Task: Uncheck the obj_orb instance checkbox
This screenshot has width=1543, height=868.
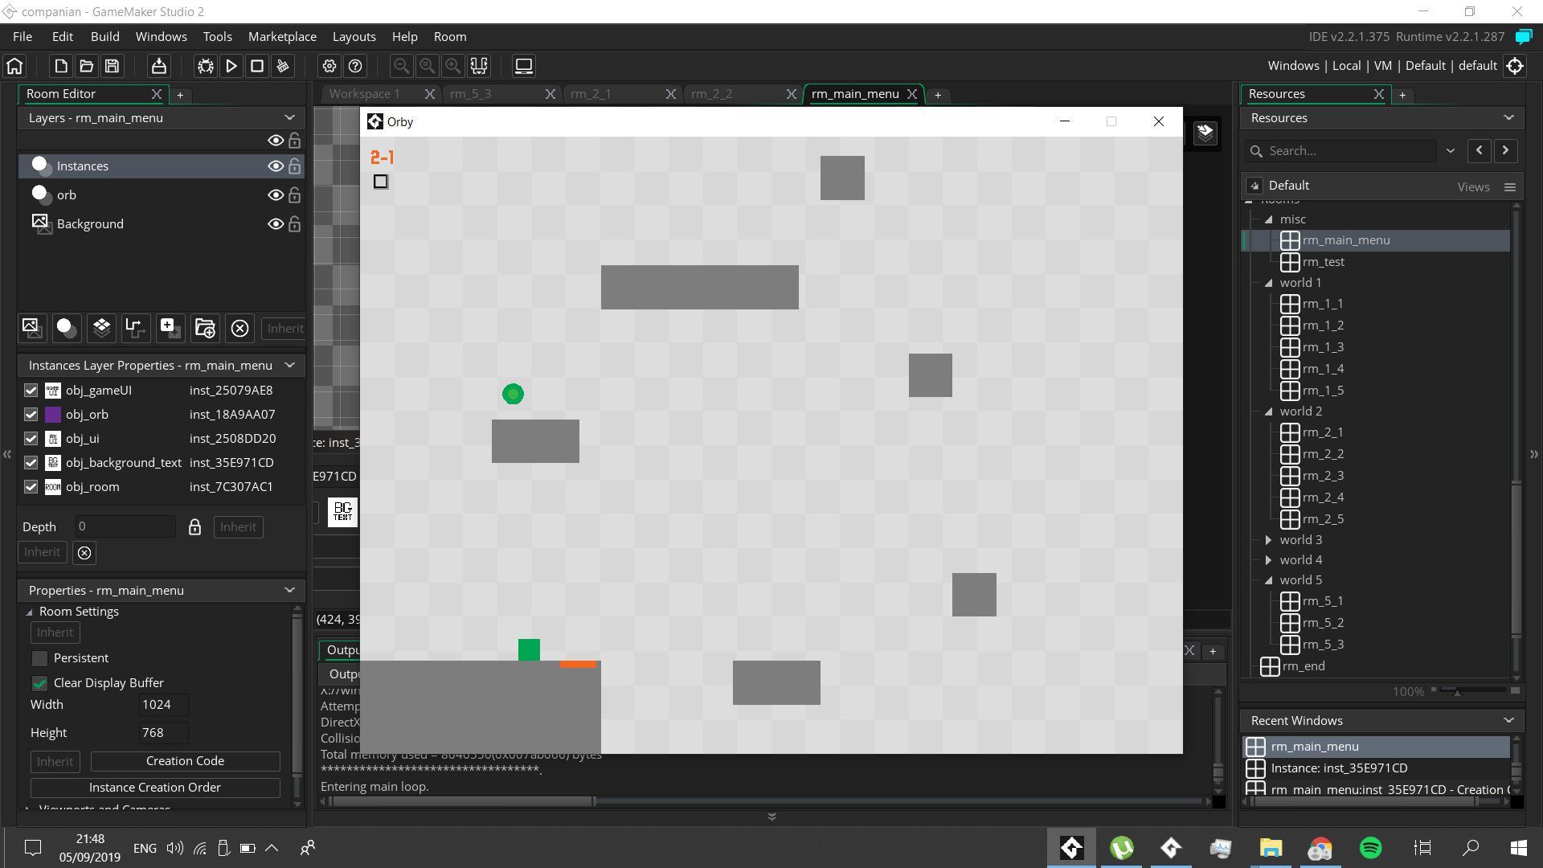Action: tap(31, 415)
